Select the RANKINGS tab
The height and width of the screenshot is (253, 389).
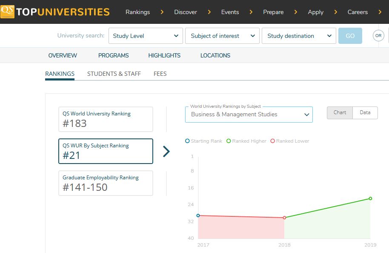[x=60, y=74]
